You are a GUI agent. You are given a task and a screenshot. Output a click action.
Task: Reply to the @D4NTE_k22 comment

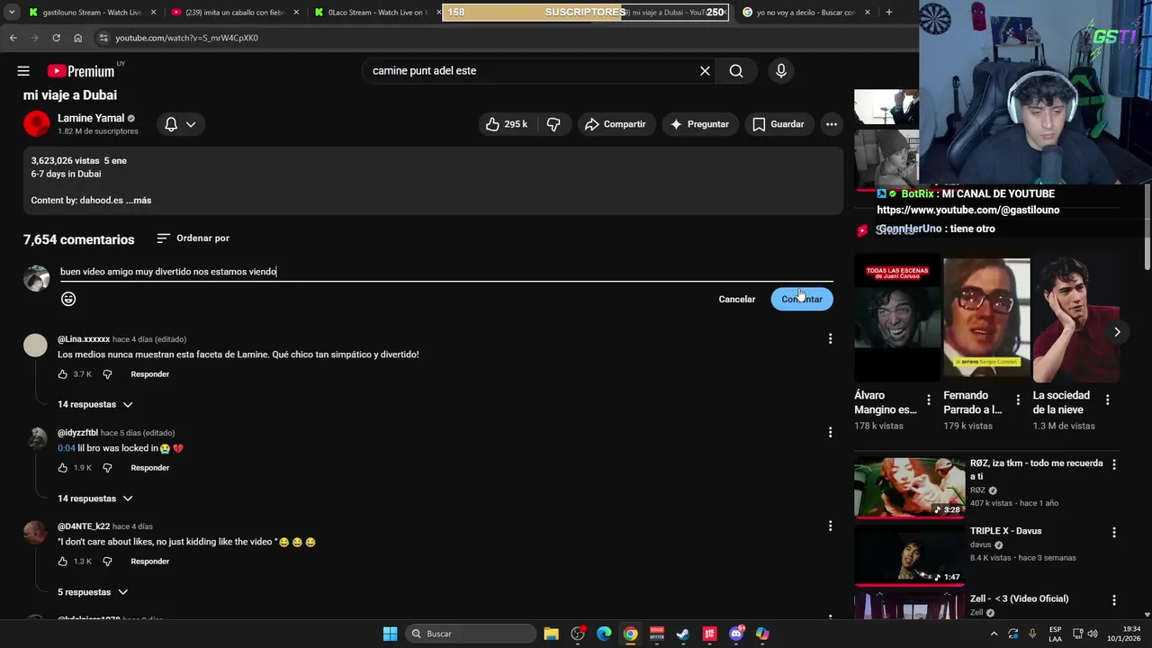pyautogui.click(x=149, y=562)
